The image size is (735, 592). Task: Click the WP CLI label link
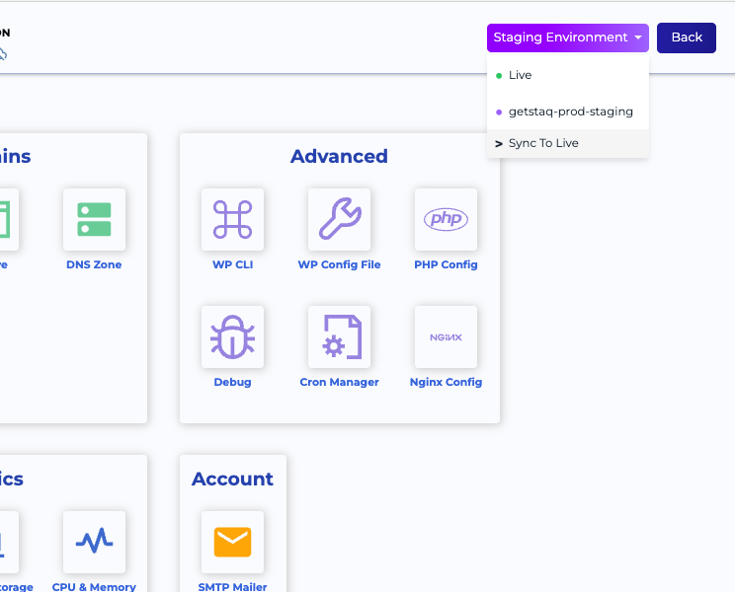232,264
